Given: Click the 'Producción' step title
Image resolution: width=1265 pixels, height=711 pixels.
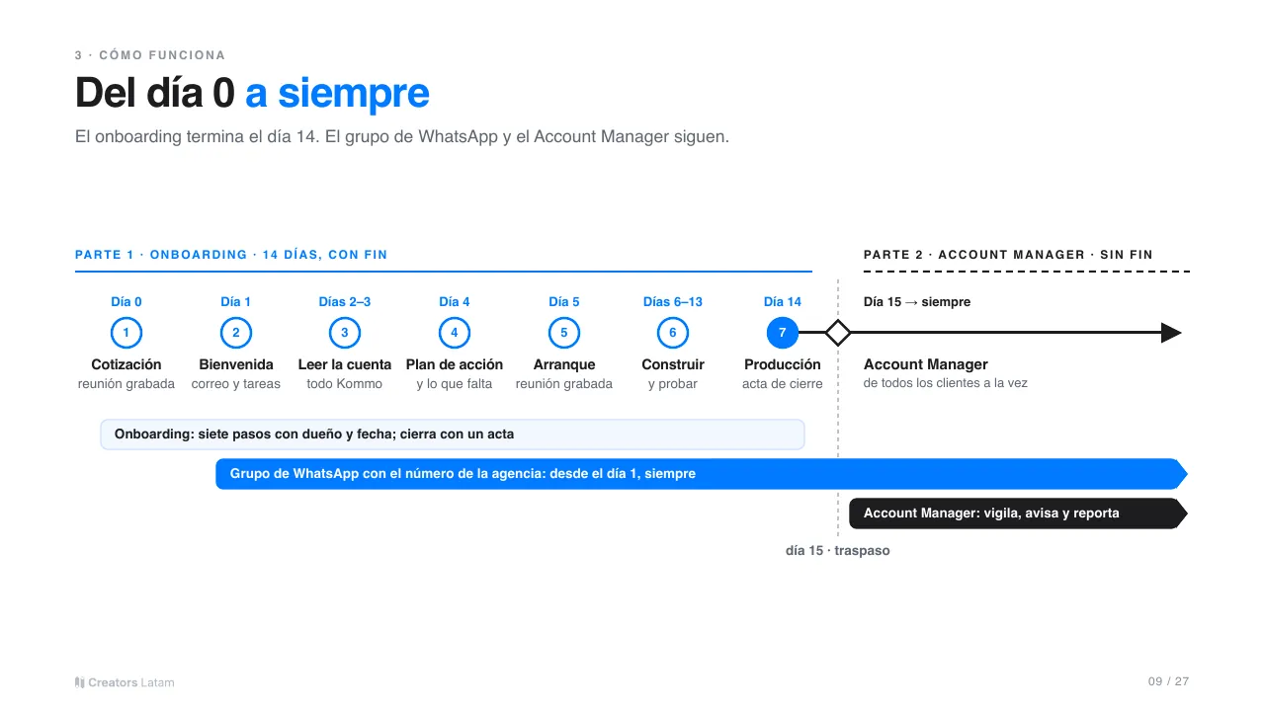Looking at the screenshot, I should tap(783, 364).
